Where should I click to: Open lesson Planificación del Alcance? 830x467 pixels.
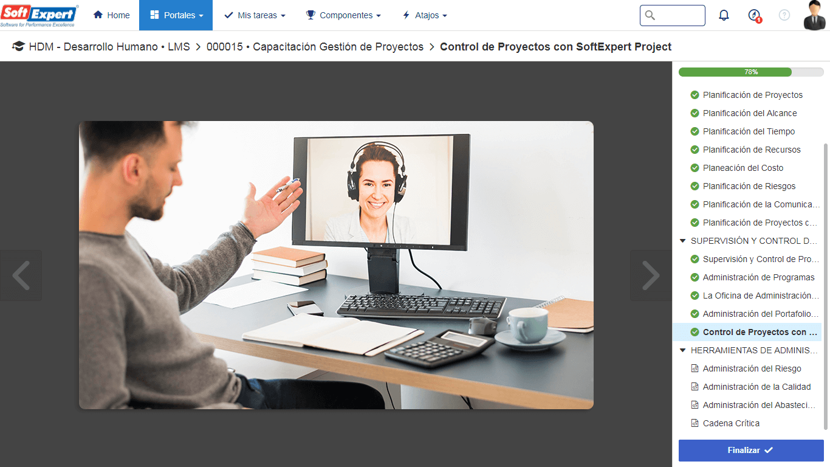pyautogui.click(x=750, y=113)
